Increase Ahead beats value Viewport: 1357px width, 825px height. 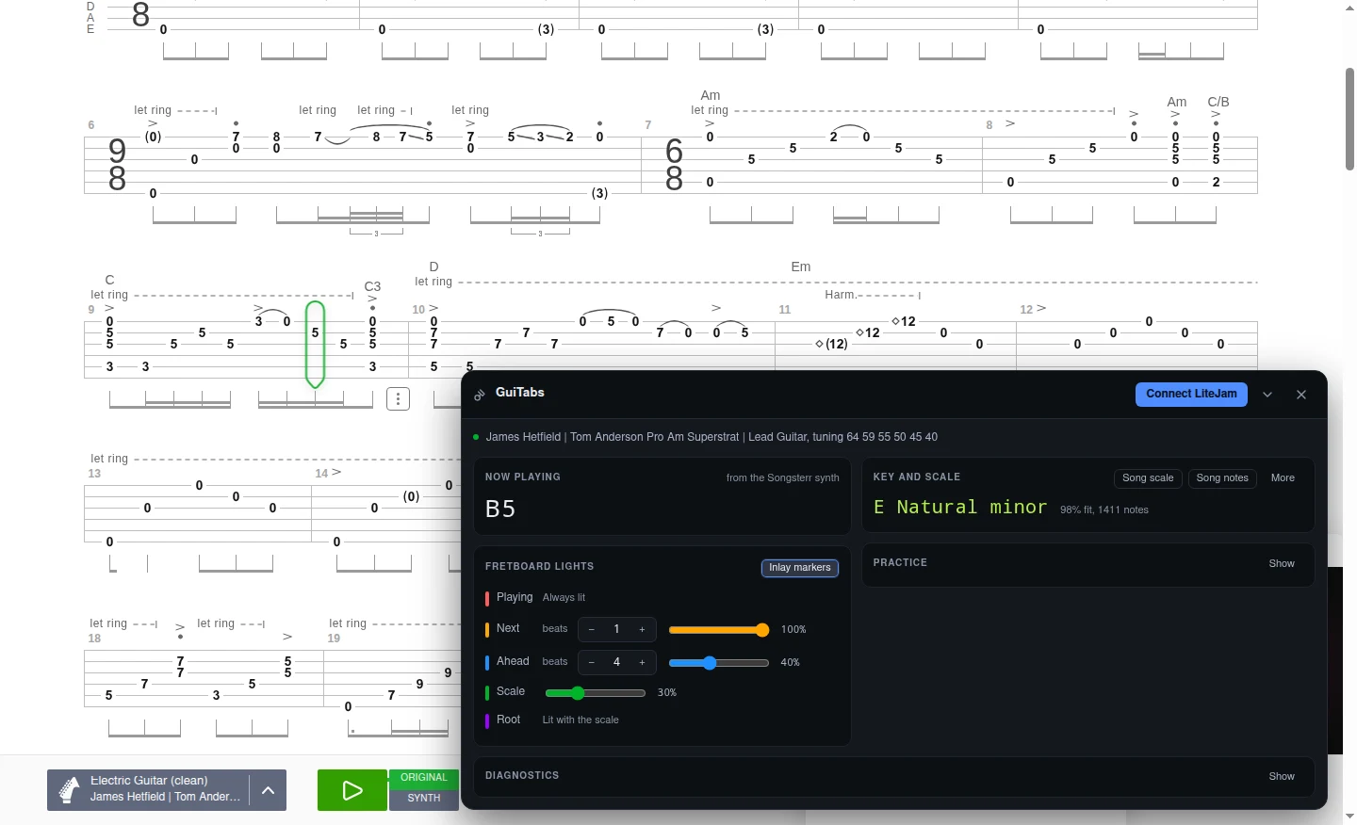tap(643, 663)
